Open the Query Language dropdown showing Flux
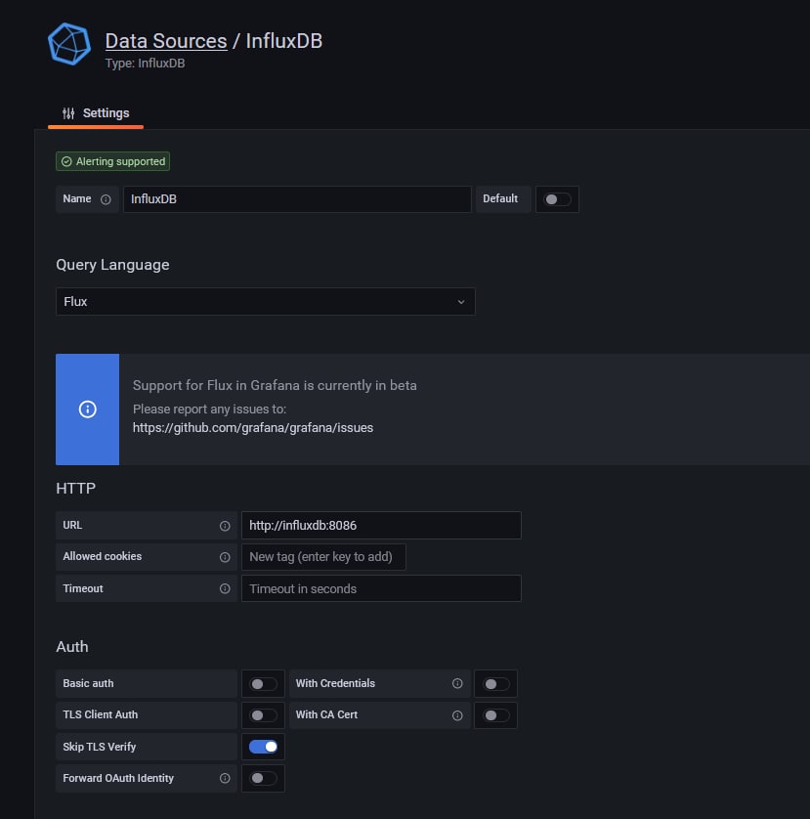Image resolution: width=810 pixels, height=819 pixels. click(266, 301)
